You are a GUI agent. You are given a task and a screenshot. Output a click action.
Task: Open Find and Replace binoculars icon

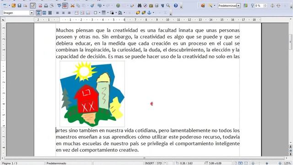139,5
